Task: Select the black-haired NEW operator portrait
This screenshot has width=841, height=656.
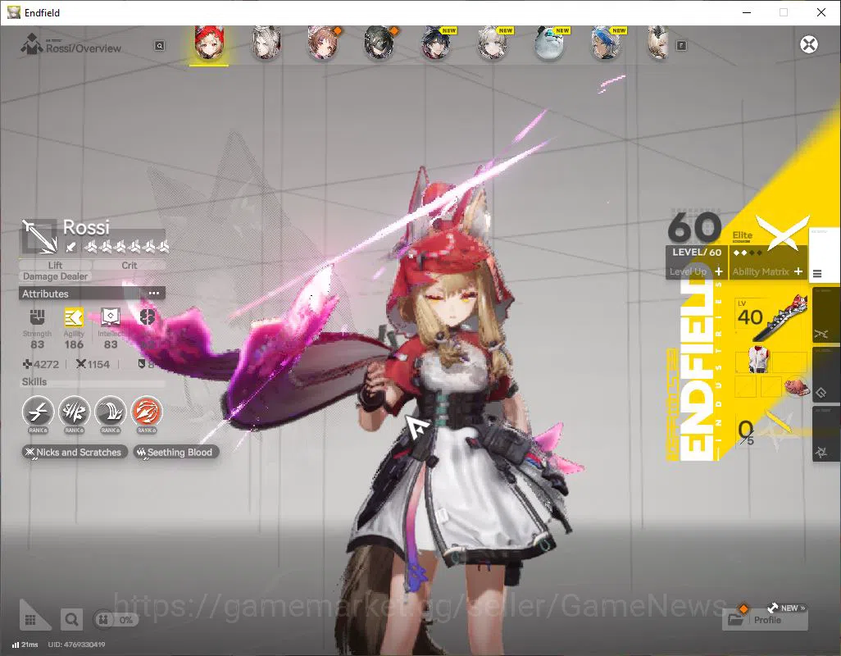Action: pos(436,43)
